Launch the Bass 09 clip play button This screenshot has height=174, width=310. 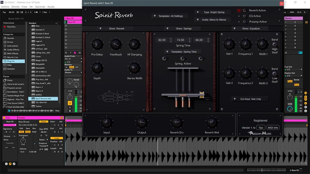(x=66, y=22)
